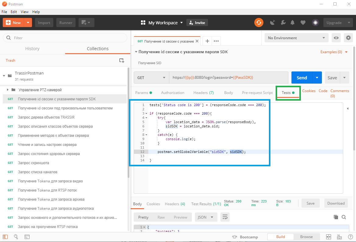The width and height of the screenshot is (356, 242).
Task: Close the Получение id сессии tab
Action: (x=197, y=41)
